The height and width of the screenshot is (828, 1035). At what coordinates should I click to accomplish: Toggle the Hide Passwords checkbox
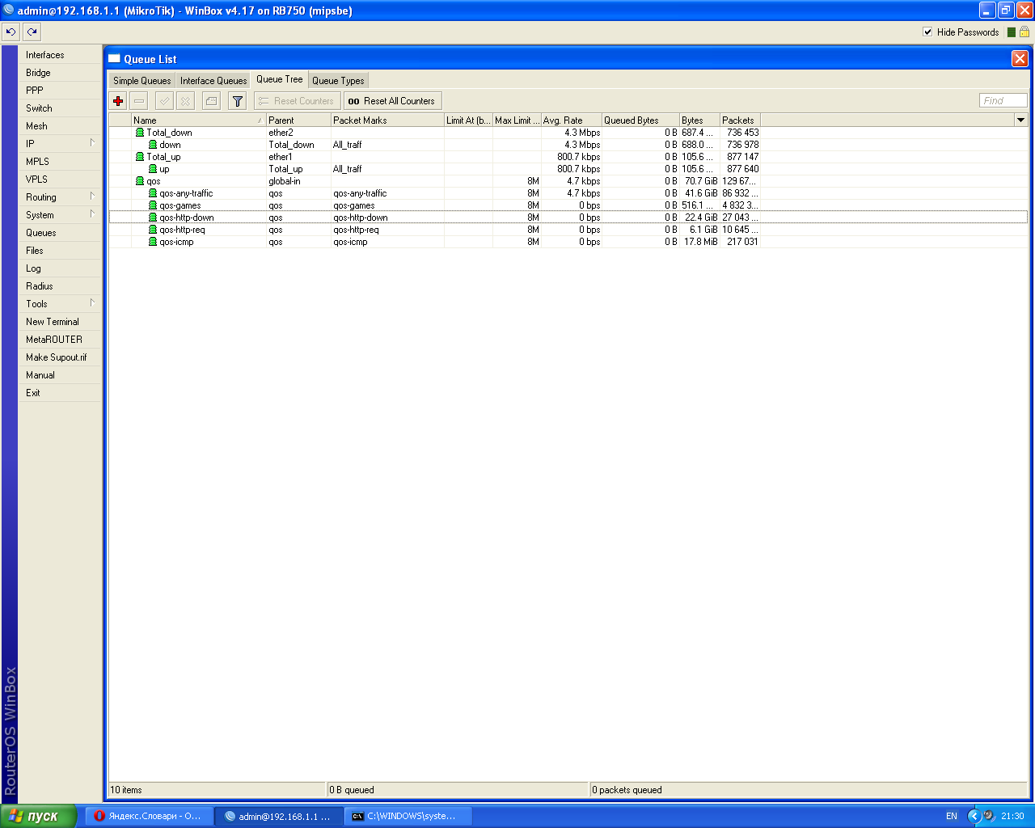[927, 32]
